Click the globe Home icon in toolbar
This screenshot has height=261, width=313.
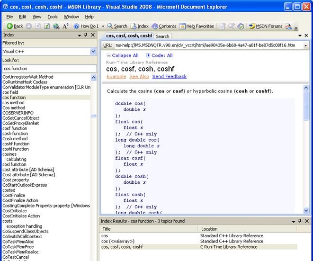tap(56, 26)
